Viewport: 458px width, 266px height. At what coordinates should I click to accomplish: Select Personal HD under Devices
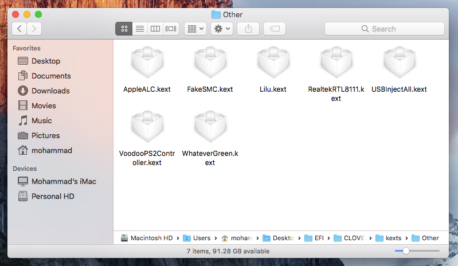pyautogui.click(x=46, y=196)
